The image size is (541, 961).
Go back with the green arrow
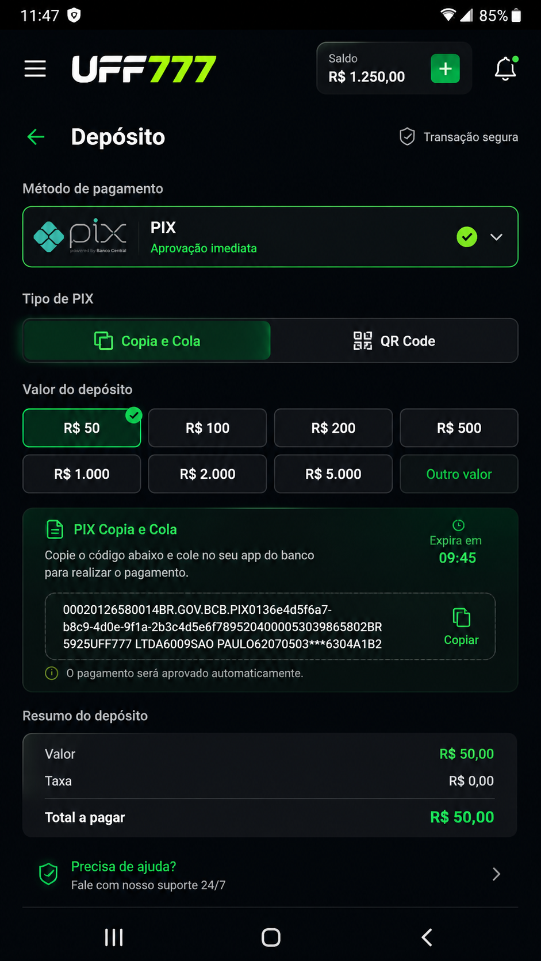coord(36,137)
